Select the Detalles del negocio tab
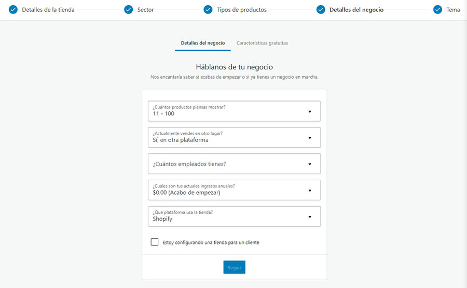The image size is (467, 288). point(203,43)
